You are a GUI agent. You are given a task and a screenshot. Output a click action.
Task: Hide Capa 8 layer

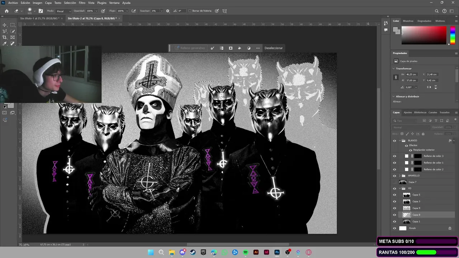pos(394,215)
